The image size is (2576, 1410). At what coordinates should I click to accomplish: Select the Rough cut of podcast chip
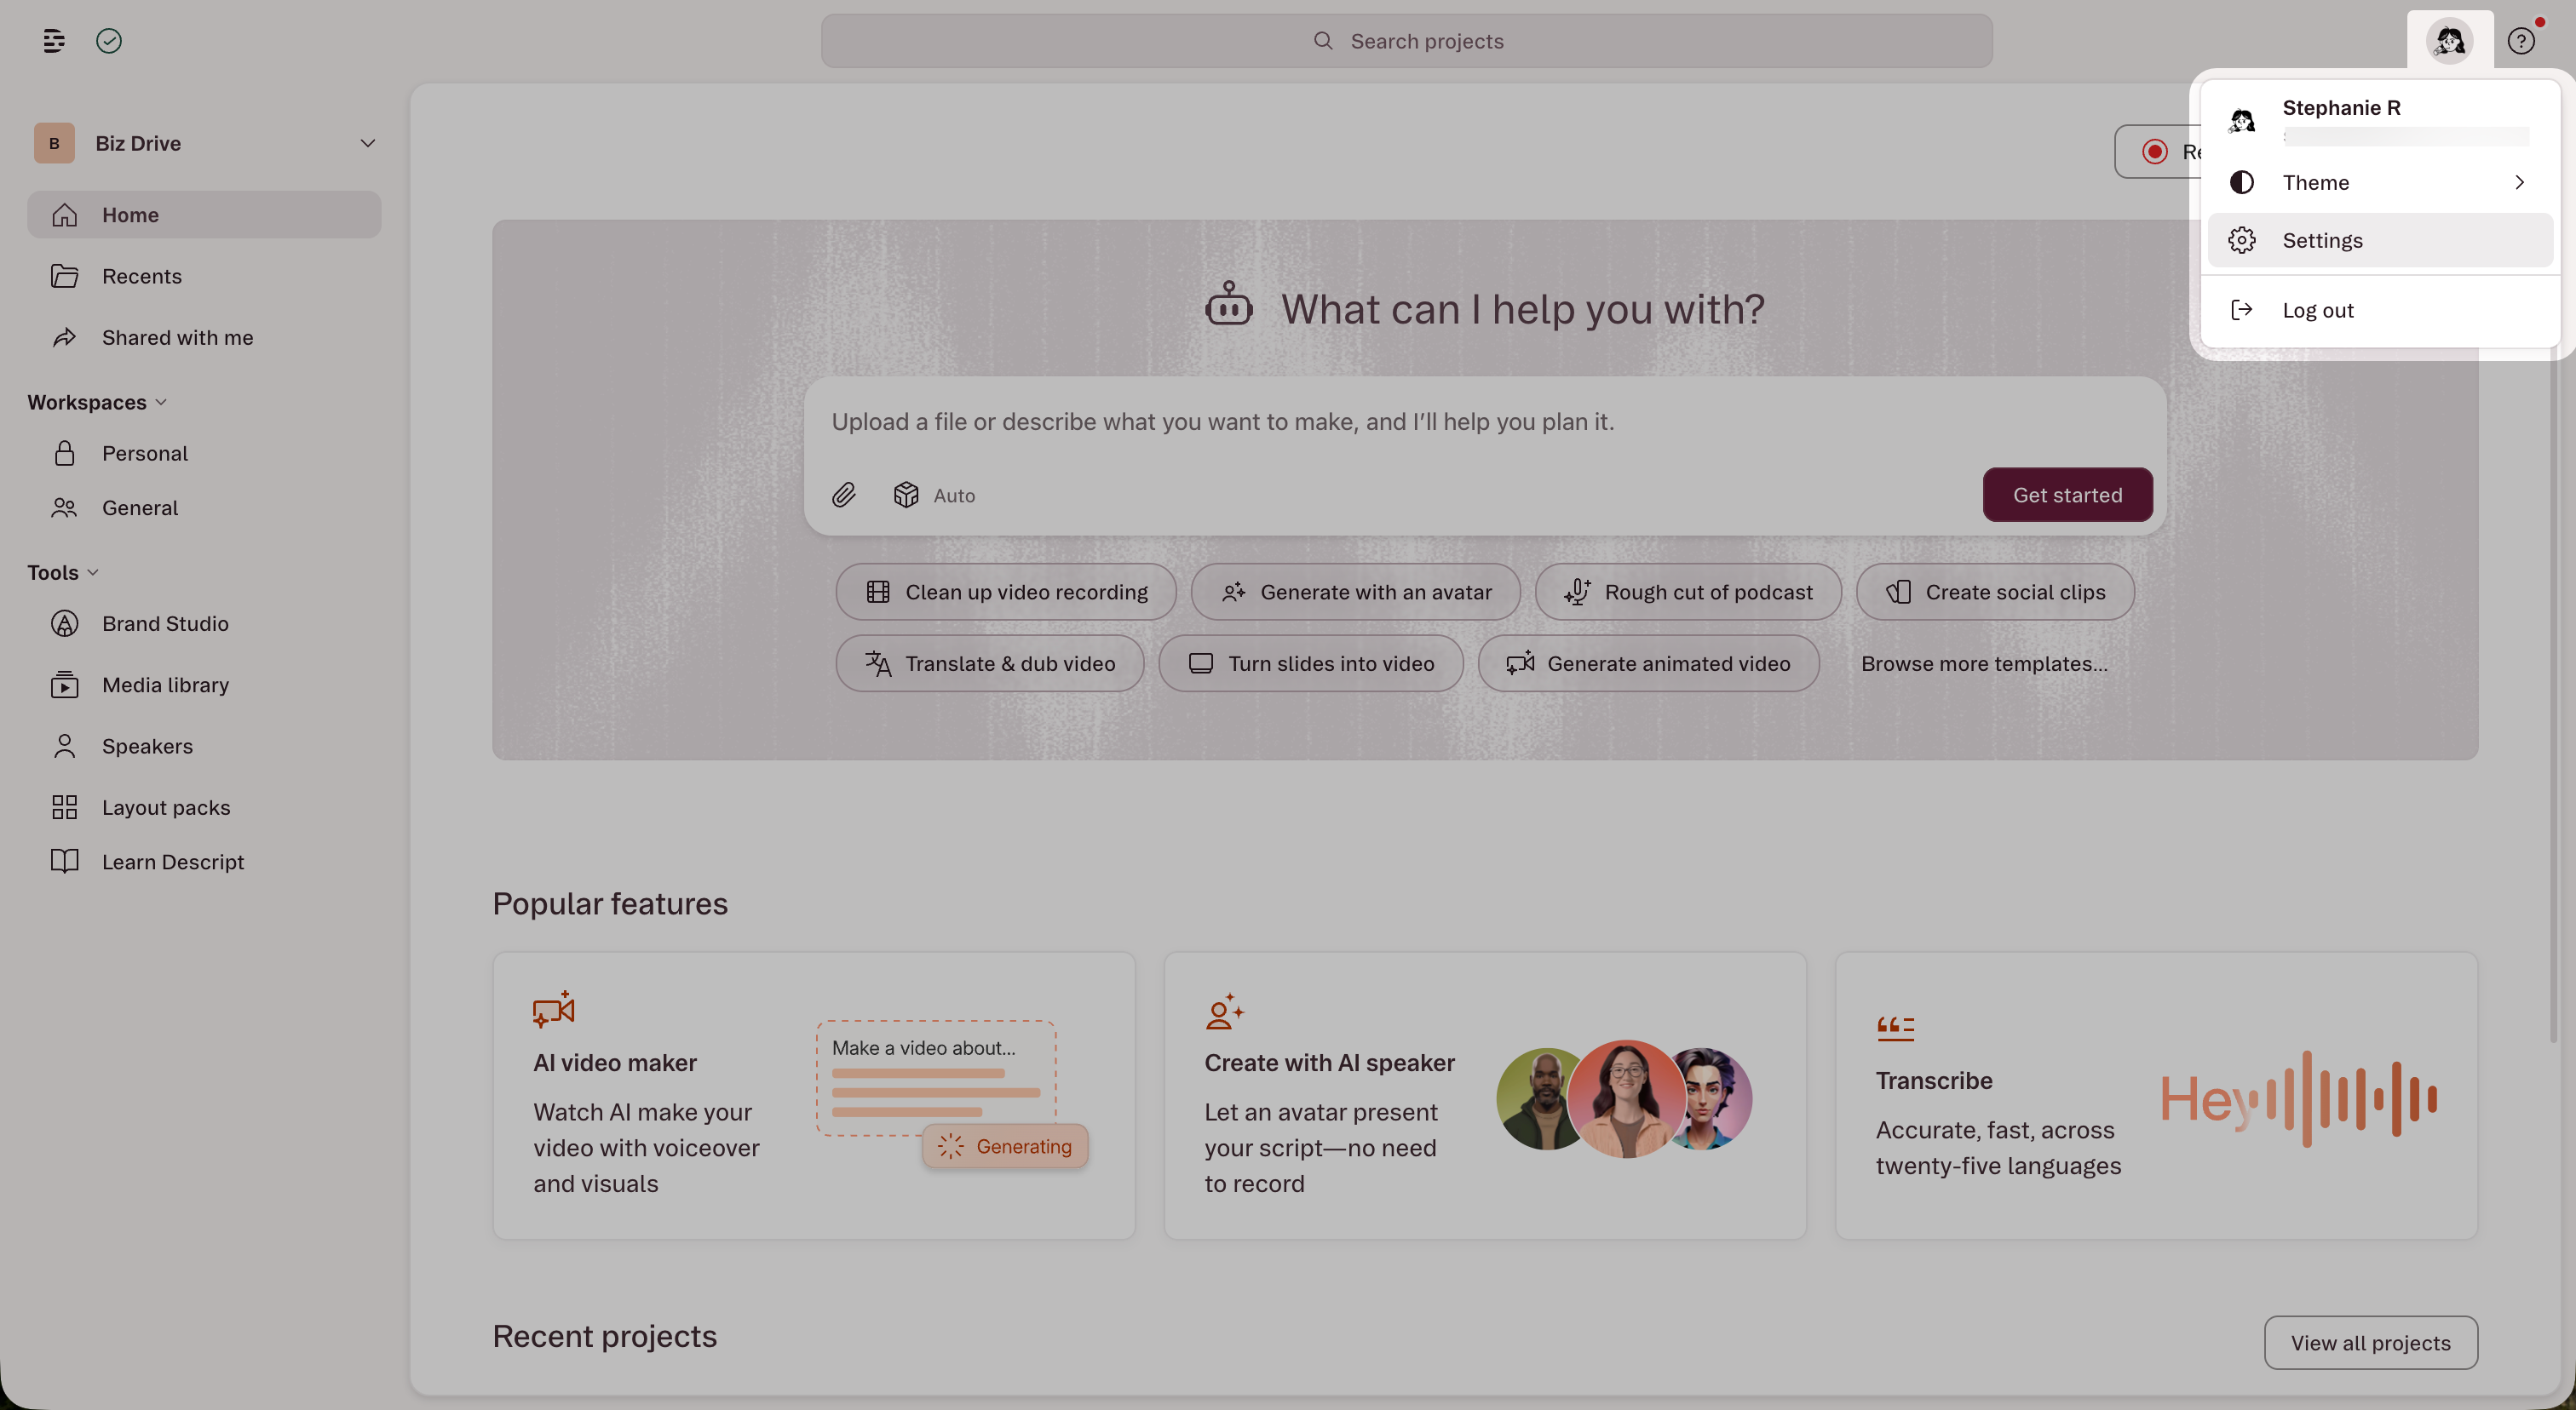pyautogui.click(x=1688, y=592)
